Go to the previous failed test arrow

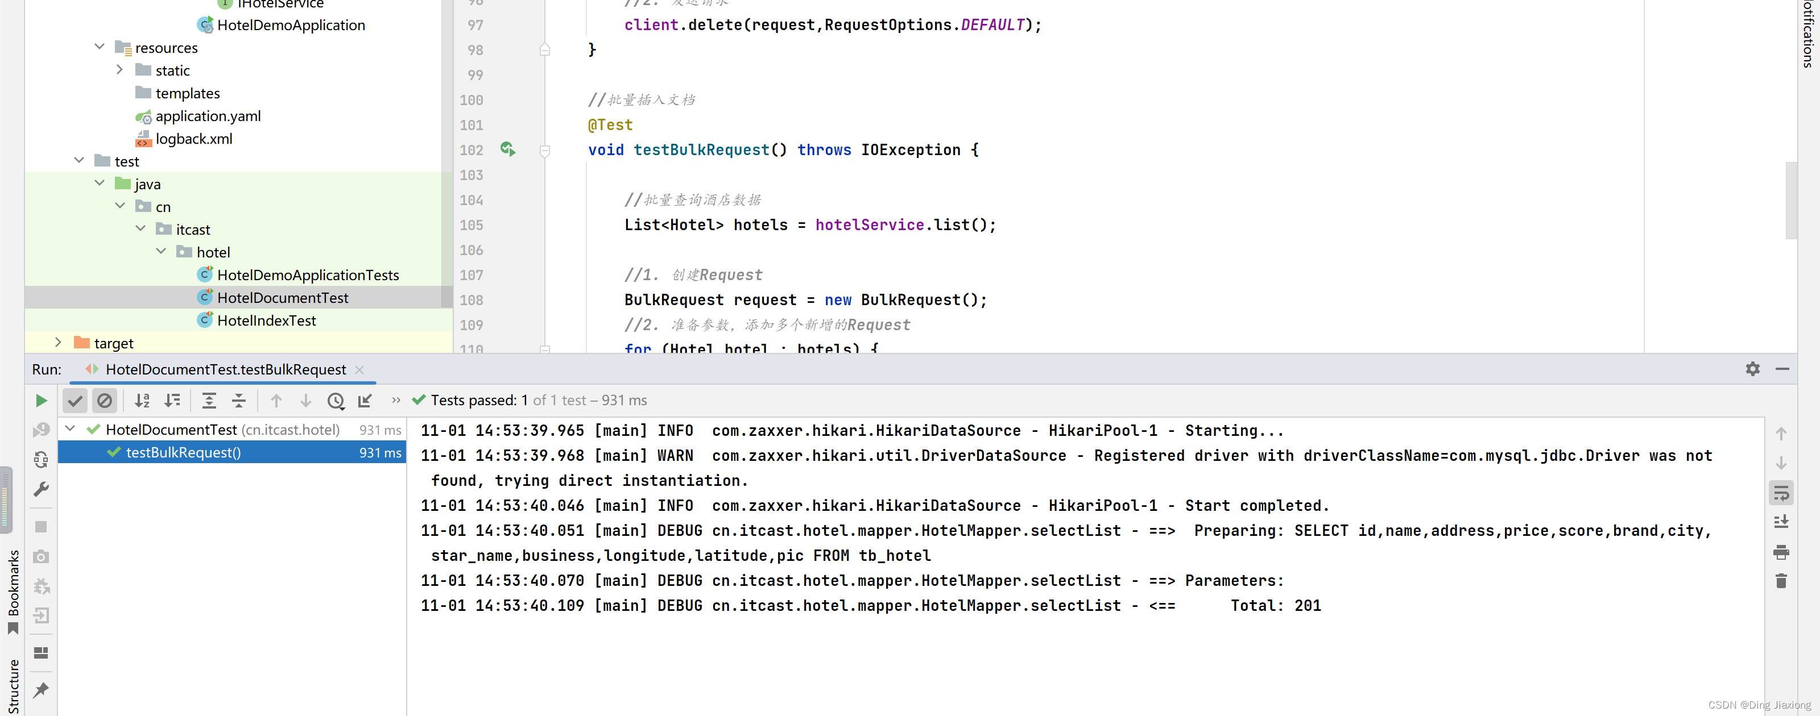tap(276, 401)
